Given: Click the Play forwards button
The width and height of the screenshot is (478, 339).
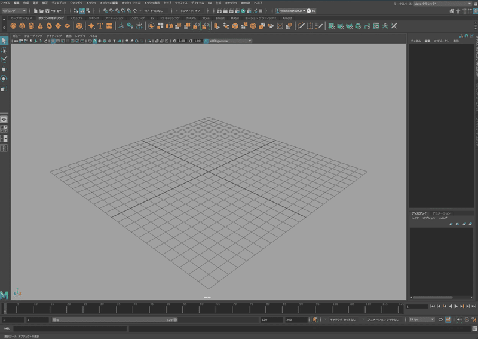Looking at the screenshot, I should tap(456, 306).
